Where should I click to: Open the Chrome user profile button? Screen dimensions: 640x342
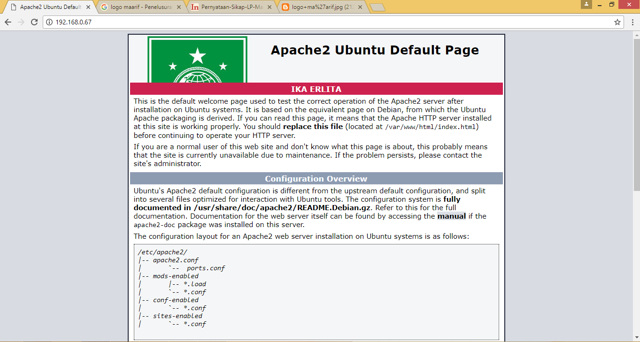pyautogui.click(x=586, y=4)
